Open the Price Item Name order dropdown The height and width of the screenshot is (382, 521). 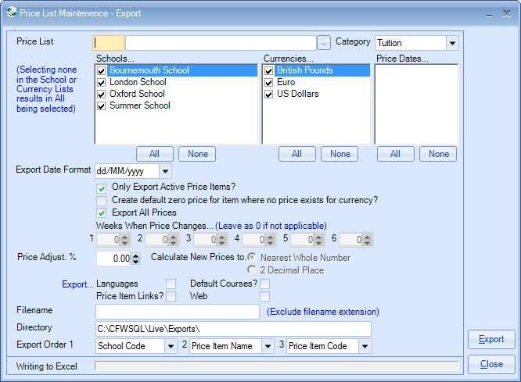tap(268, 346)
